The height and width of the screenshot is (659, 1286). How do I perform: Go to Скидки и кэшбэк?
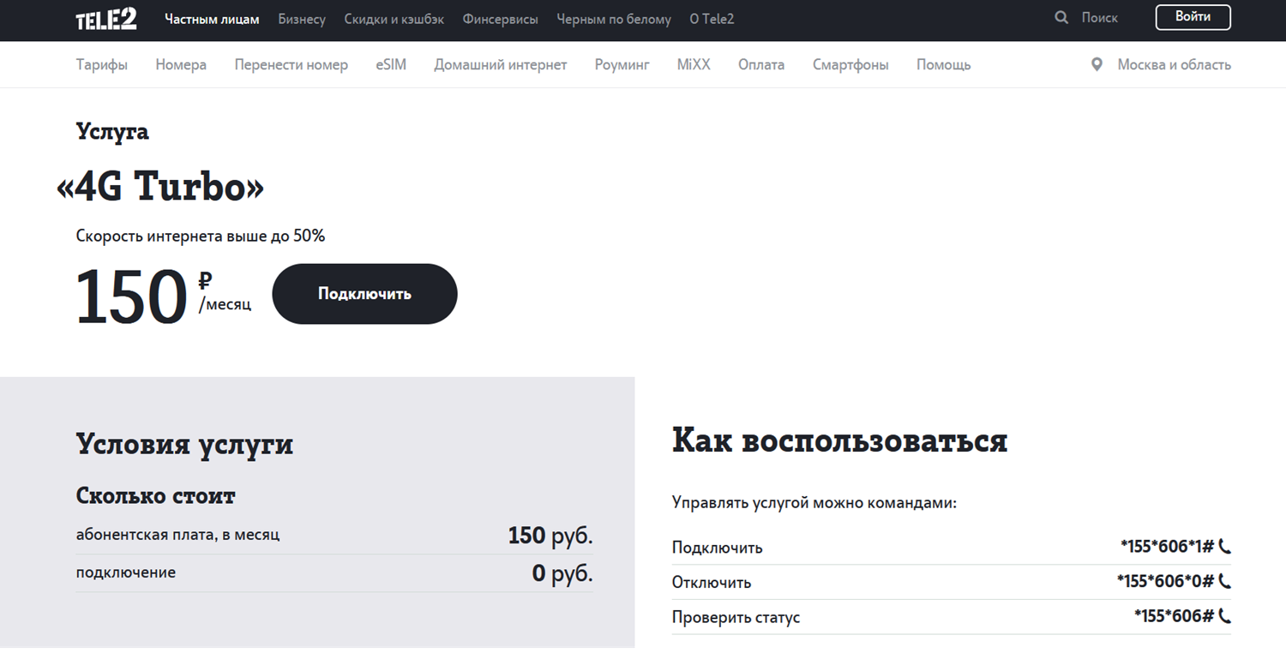click(x=394, y=19)
